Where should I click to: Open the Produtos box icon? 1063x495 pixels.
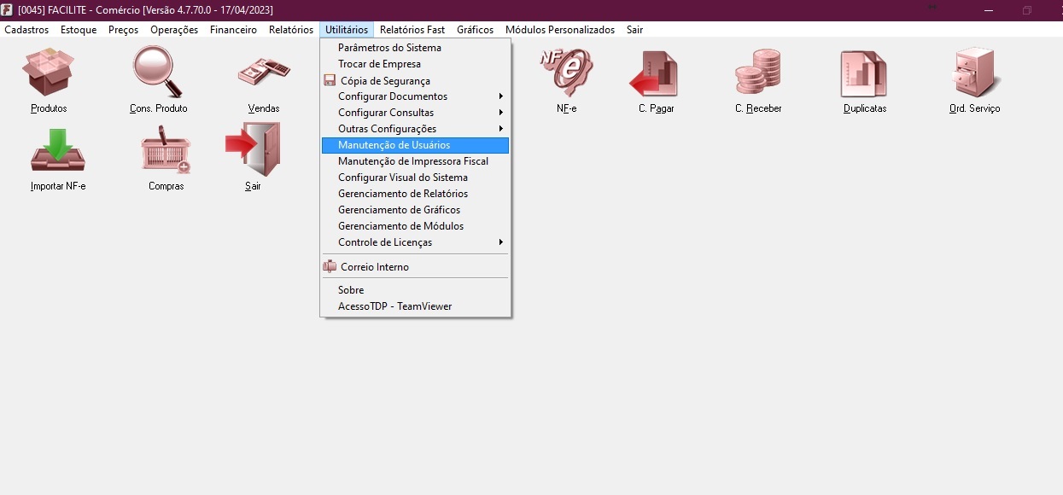pos(48,72)
